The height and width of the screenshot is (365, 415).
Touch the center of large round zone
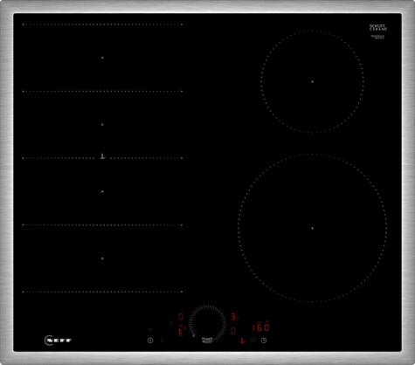[312, 228]
